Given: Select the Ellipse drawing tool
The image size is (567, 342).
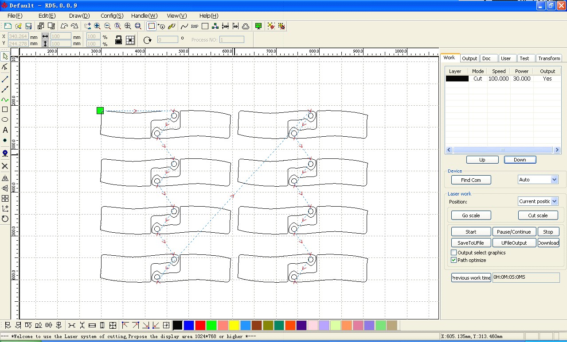Looking at the screenshot, I should [x=5, y=119].
